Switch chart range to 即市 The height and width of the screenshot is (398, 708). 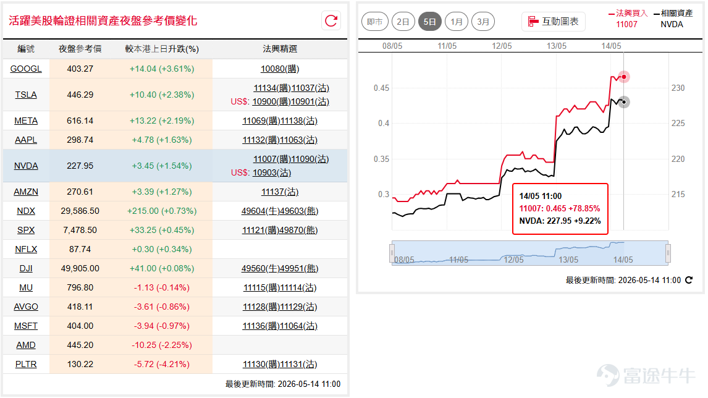[375, 22]
